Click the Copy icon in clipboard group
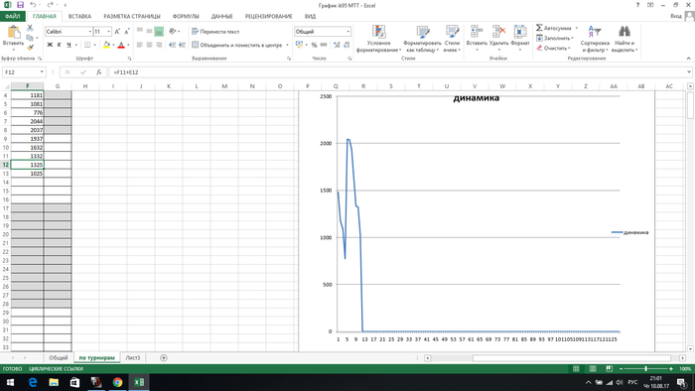 click(x=30, y=38)
